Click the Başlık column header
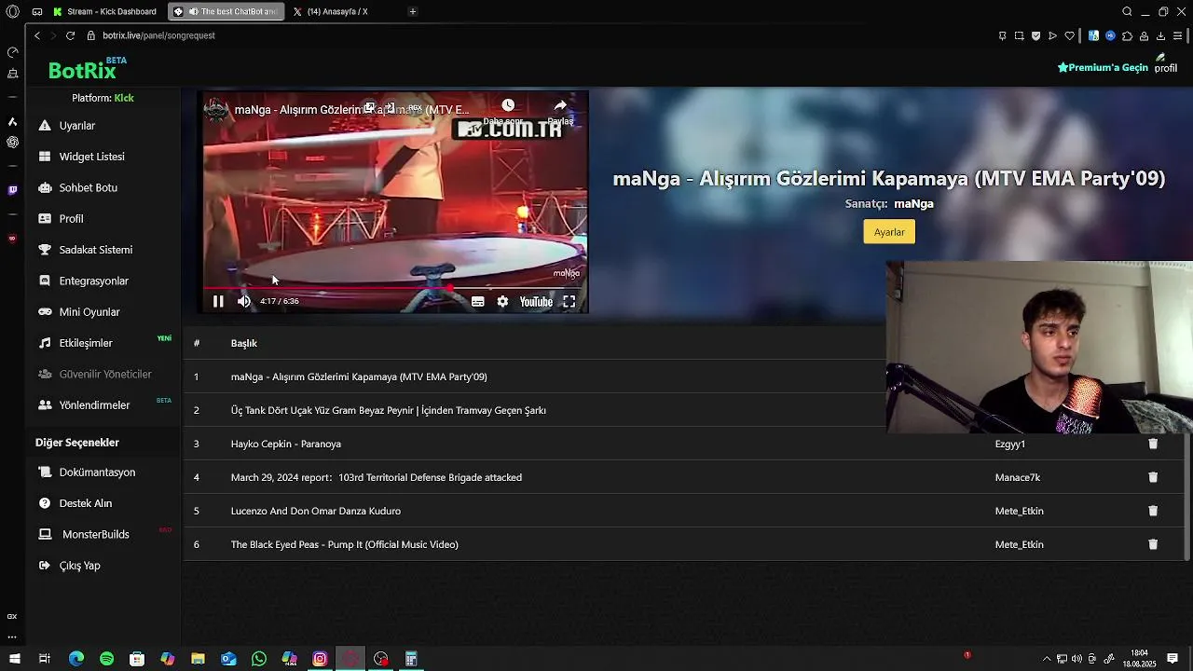Image resolution: width=1193 pixels, height=671 pixels. click(x=244, y=343)
